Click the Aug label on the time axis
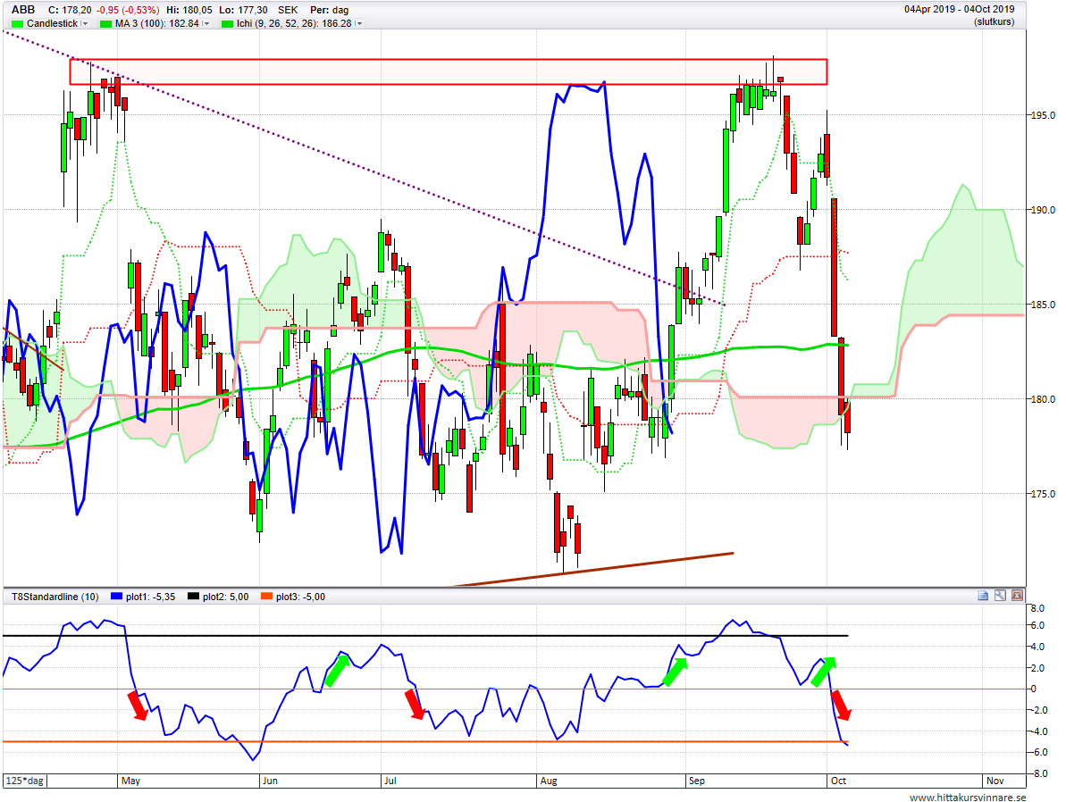Screen dimensions: 1066x802 coord(549,781)
